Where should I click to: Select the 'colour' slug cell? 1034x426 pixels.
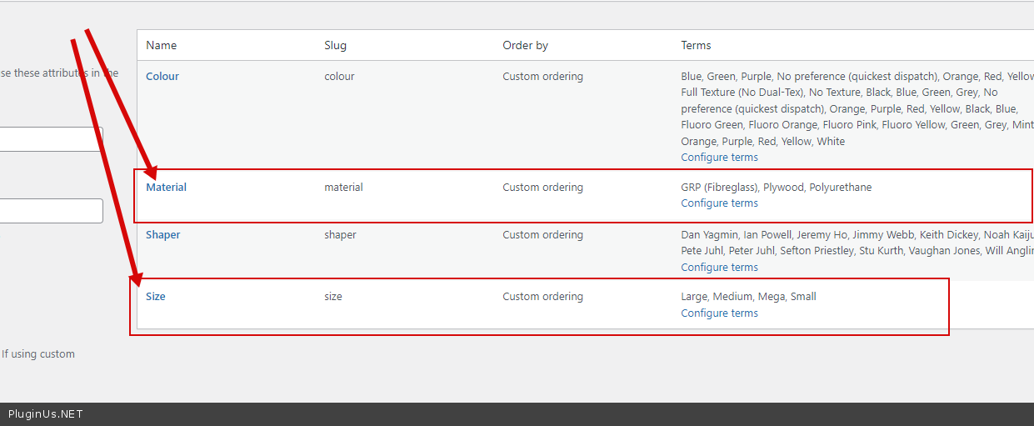339,77
